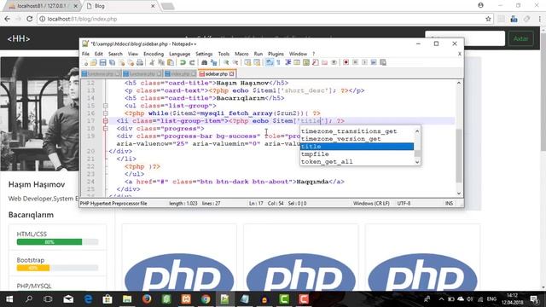
Task: Collapse the fold marker on line 15
Action: coord(106,106)
